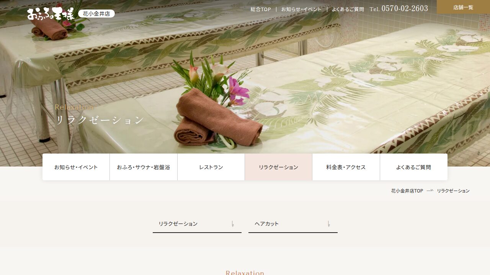Click down-arrow icon beside ヘアカット

pyautogui.click(x=328, y=224)
